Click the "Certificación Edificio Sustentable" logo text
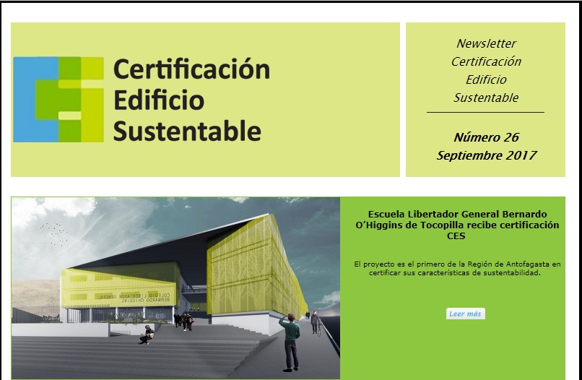The width and height of the screenshot is (582, 380). click(x=191, y=100)
